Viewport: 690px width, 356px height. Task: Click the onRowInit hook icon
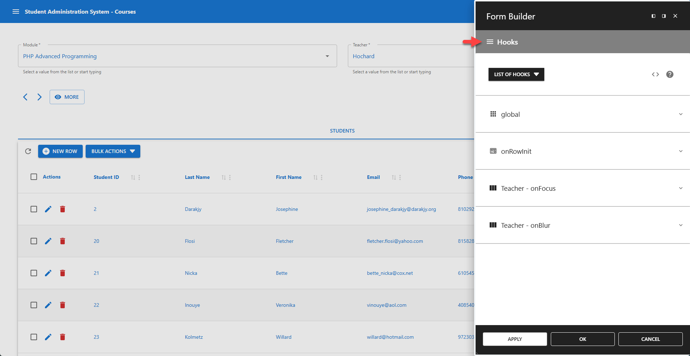click(493, 151)
